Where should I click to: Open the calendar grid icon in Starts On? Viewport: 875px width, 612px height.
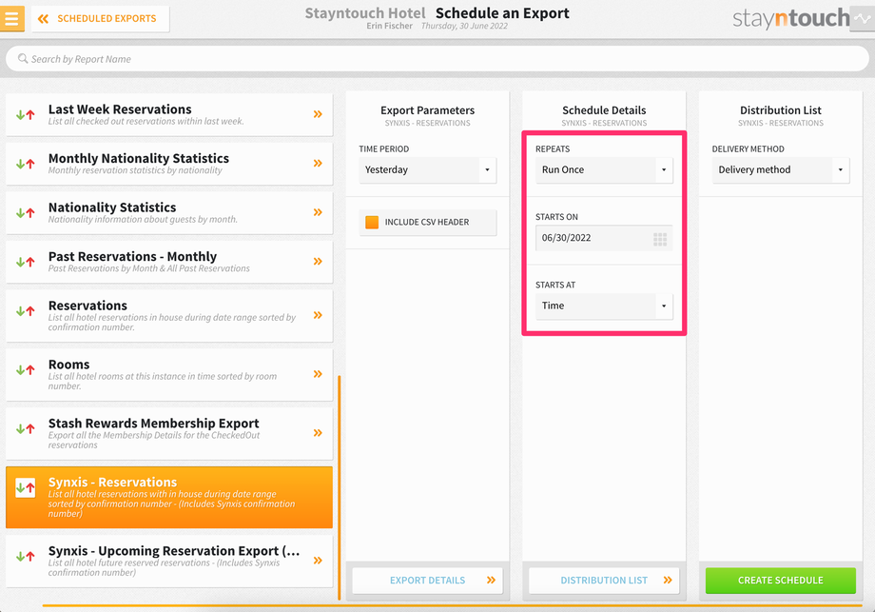(660, 240)
